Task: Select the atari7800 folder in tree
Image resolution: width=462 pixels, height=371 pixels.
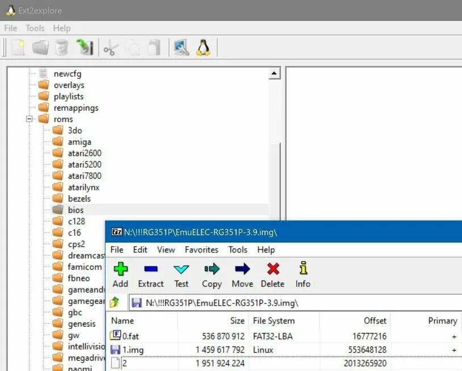Action: [85, 176]
